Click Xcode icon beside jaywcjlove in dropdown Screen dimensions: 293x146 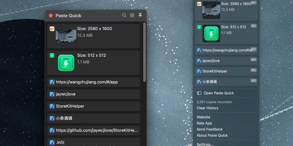point(199,61)
